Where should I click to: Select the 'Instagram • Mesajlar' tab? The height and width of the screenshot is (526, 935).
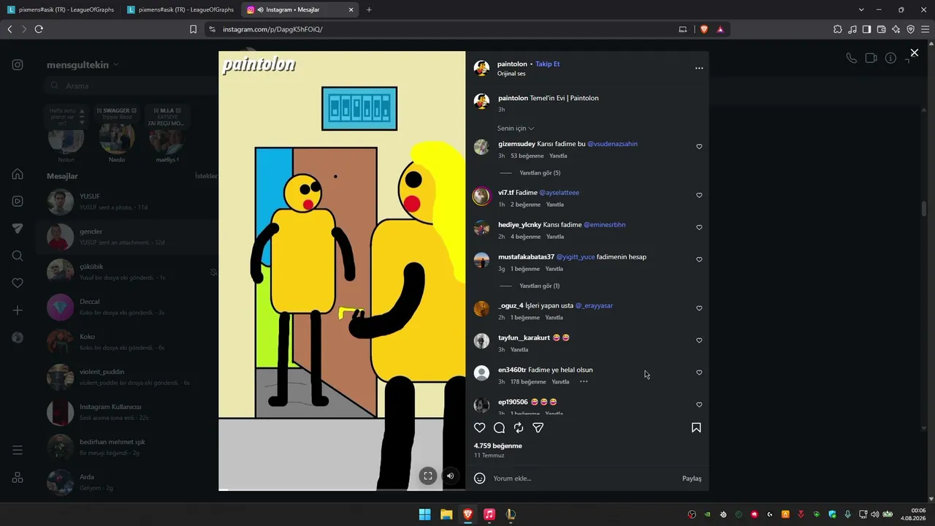click(x=300, y=9)
